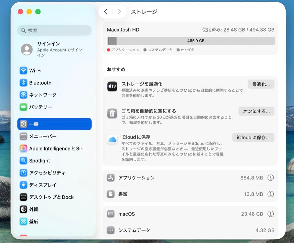
Task: Click the trash icon next to ゴミ箱を自動的に空にする
Action: 112,114
